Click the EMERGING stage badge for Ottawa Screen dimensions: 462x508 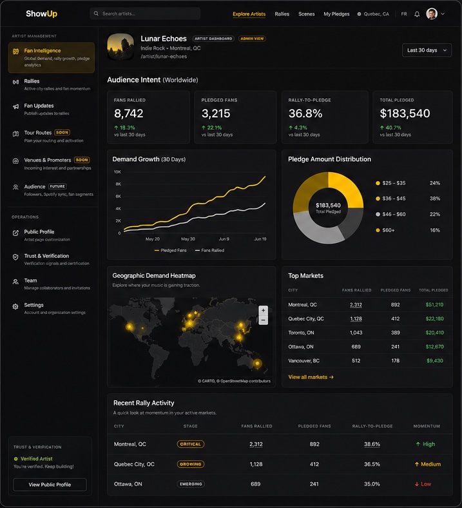(x=191, y=484)
